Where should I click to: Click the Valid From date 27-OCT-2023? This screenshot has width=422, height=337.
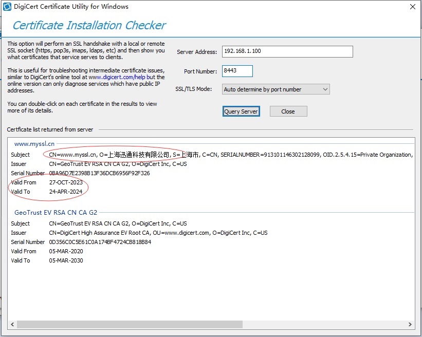click(x=66, y=182)
